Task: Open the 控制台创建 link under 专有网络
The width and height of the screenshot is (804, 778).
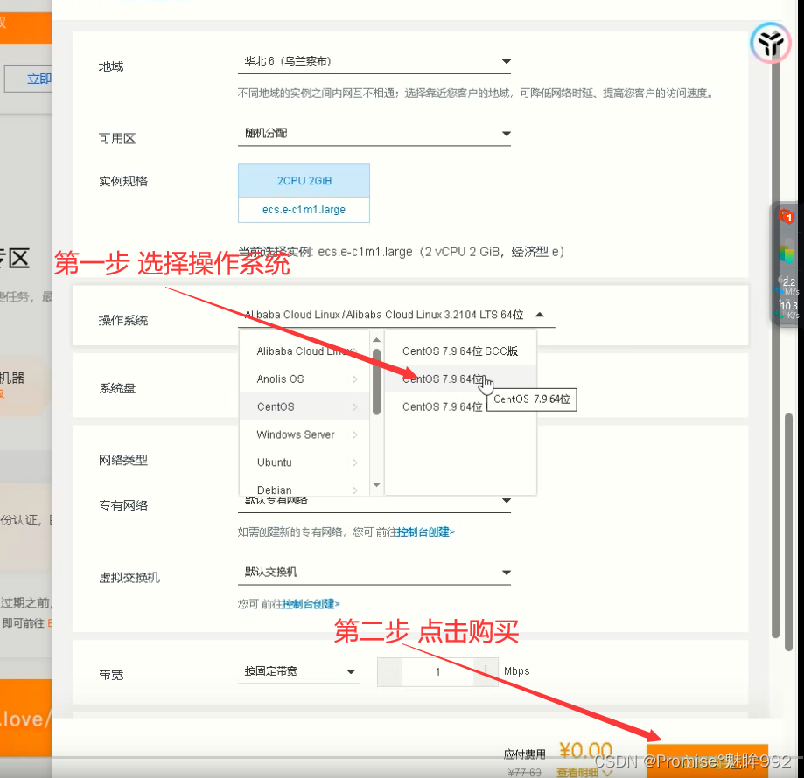Action: [425, 532]
